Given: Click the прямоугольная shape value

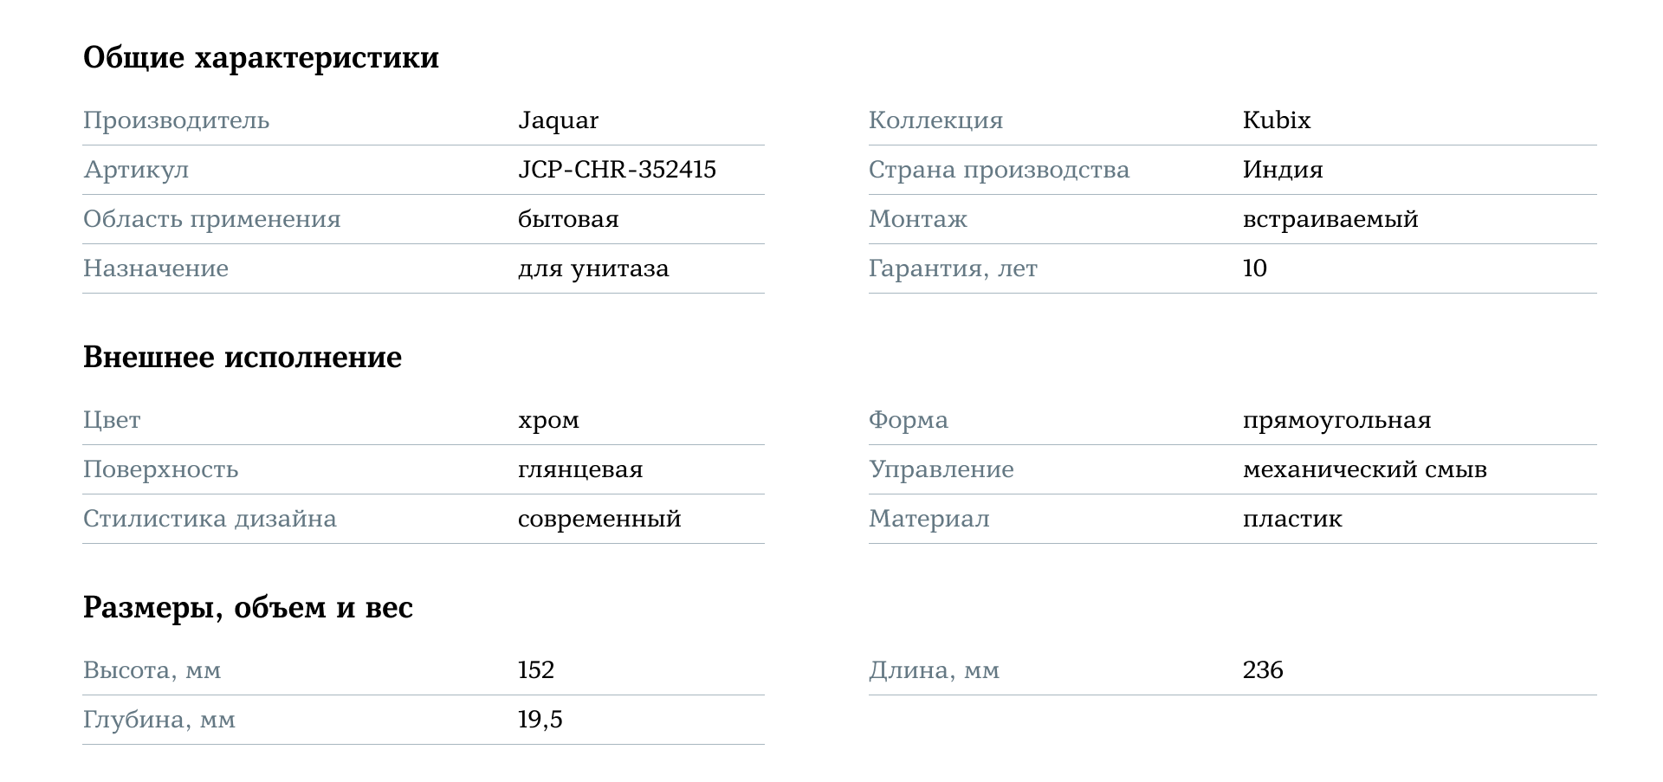Looking at the screenshot, I should click(1336, 420).
